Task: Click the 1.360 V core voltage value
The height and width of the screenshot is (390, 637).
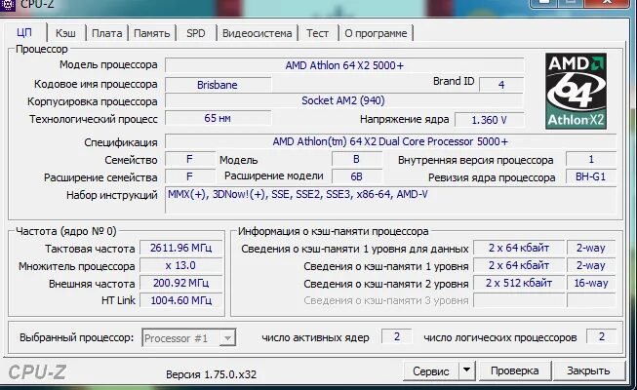Action: pos(489,120)
